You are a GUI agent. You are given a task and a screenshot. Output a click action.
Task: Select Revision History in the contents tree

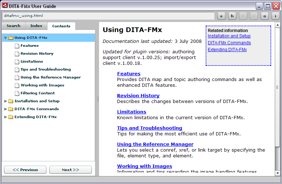37,54
